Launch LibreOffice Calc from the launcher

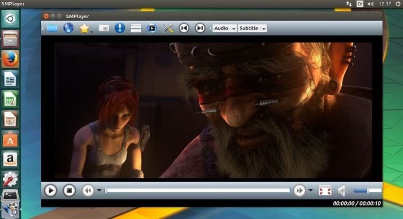click(10, 99)
